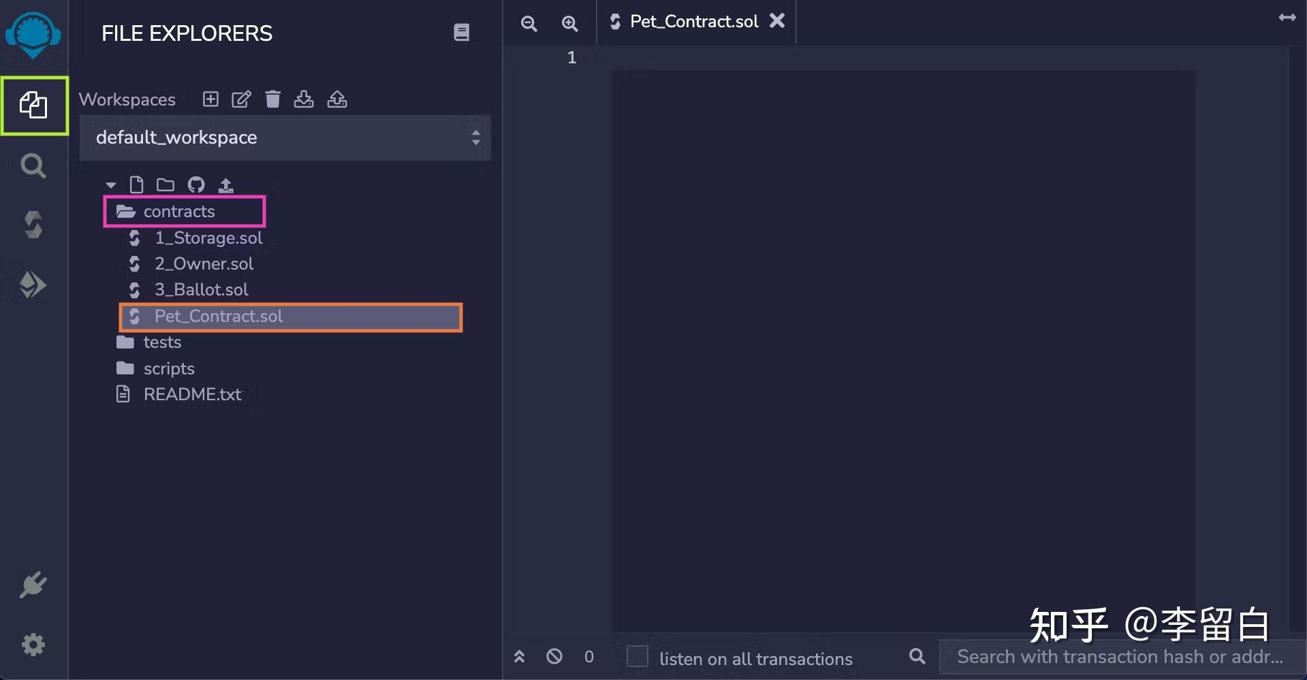Open the file search panel

pos(33,165)
